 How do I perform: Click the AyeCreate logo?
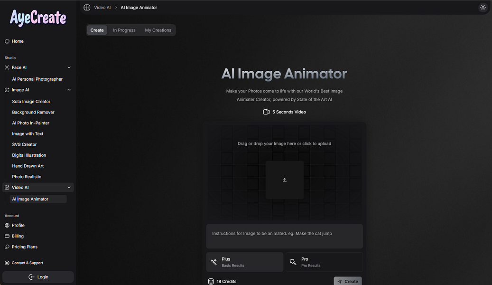(x=38, y=18)
